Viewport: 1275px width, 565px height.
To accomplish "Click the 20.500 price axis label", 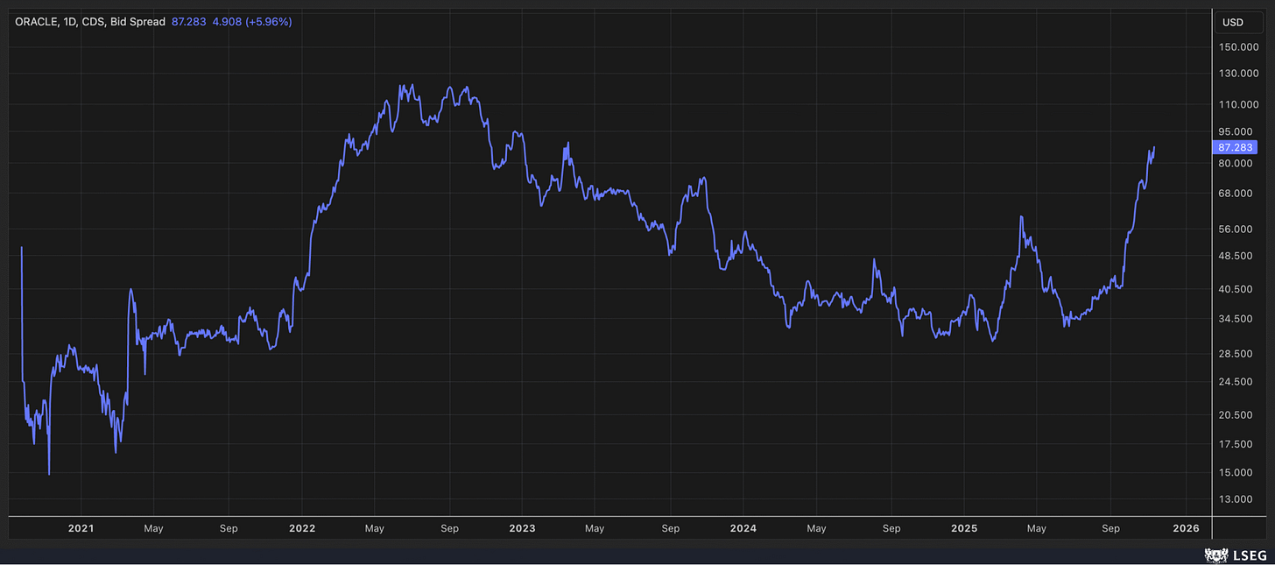I will [x=1237, y=415].
